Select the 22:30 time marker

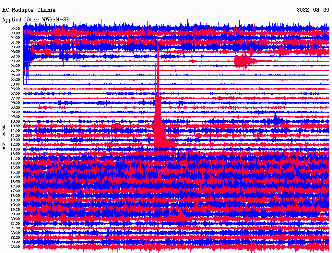(x=15, y=237)
